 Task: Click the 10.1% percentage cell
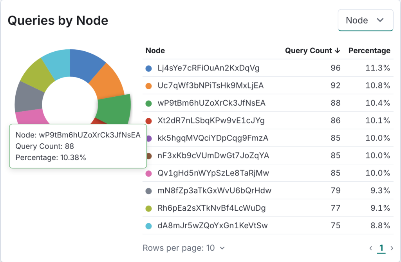coord(378,121)
